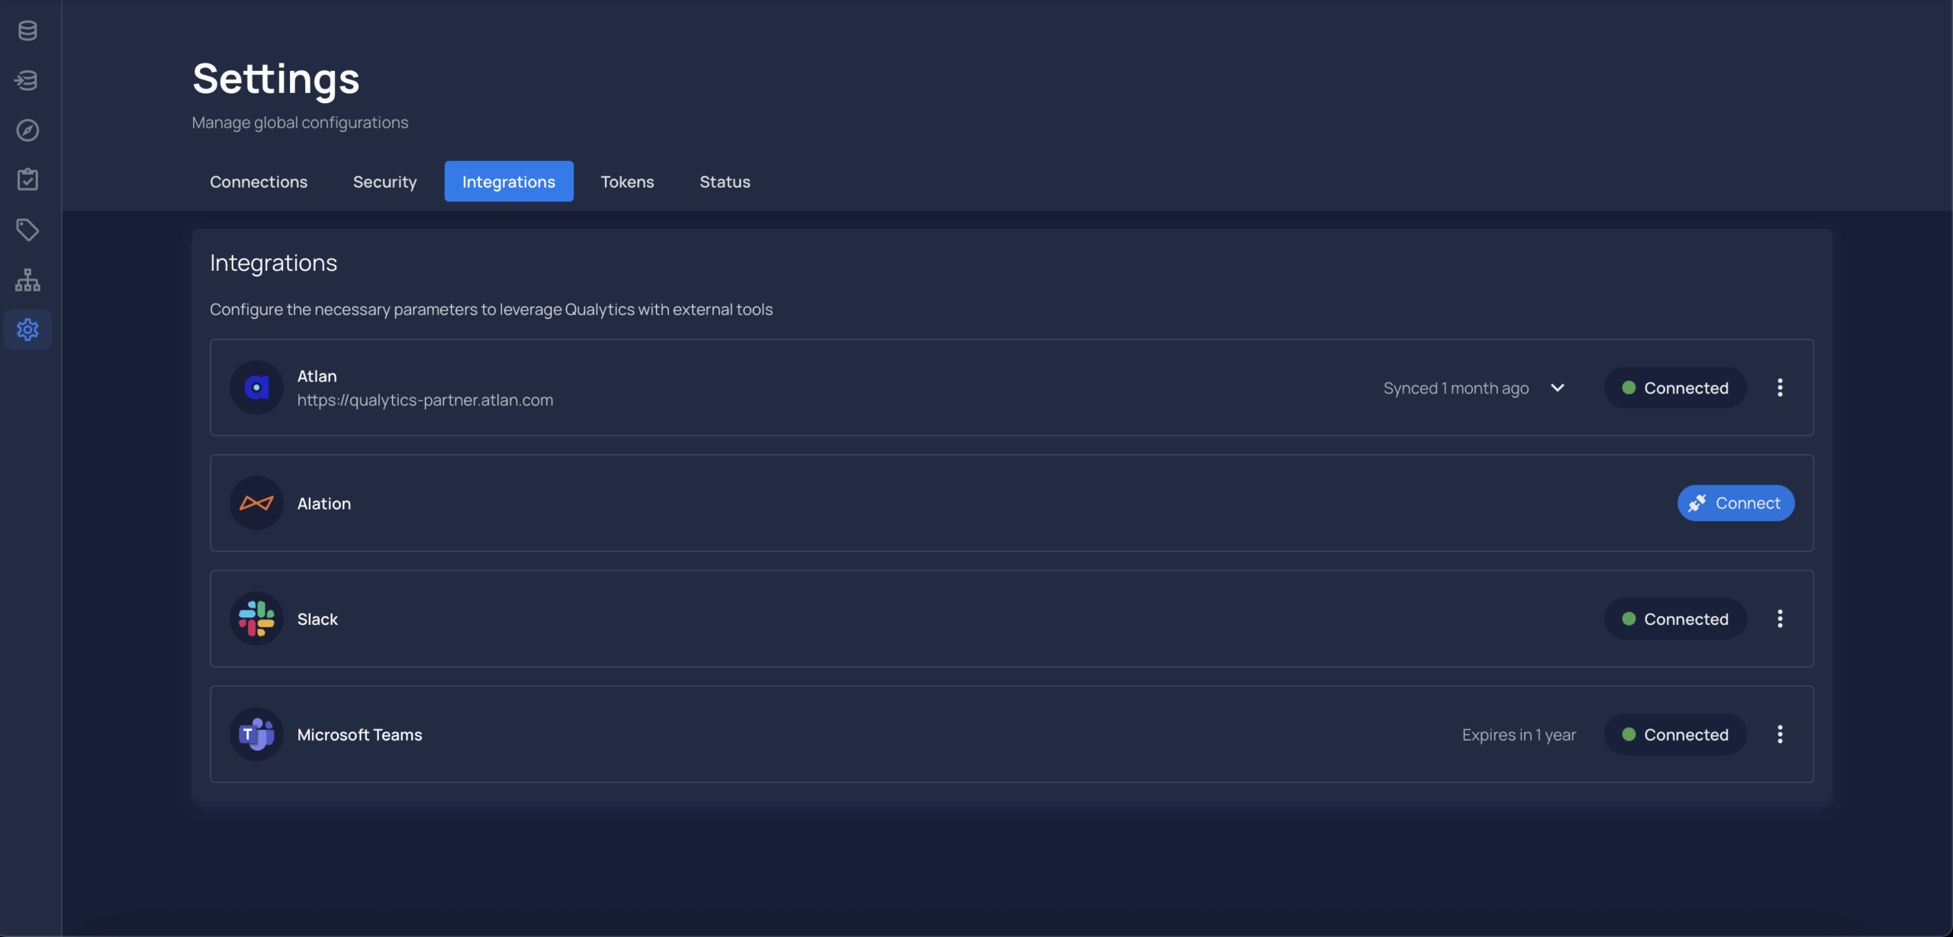
Task: Click the Slack logo icon
Action: click(256, 619)
